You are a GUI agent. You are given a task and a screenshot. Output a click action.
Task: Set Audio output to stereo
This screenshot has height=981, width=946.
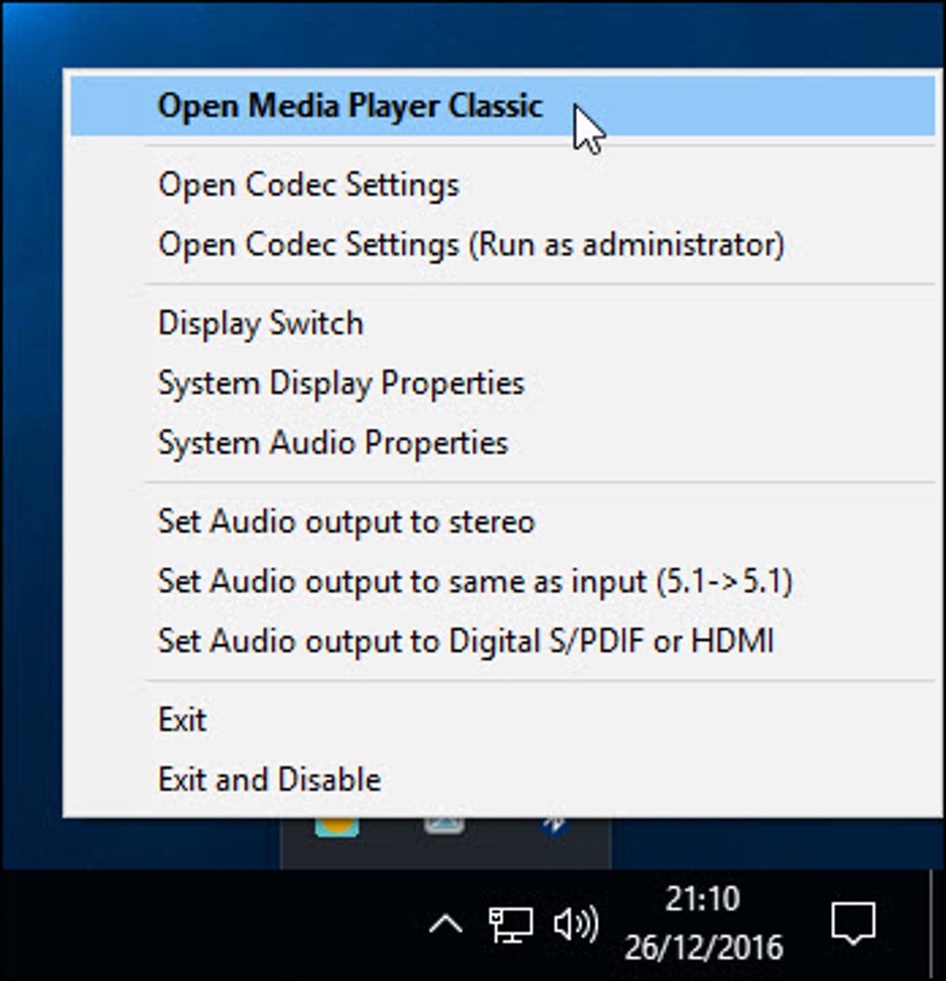[346, 521]
